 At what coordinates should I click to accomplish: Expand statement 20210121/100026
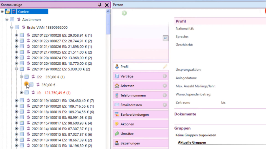click(x=16, y=47)
